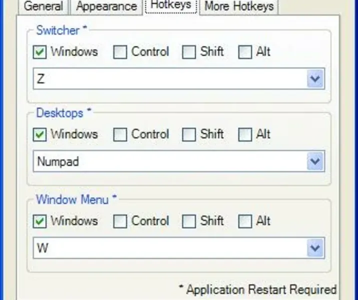Enable Shift modifier for Window Menu

189,221
